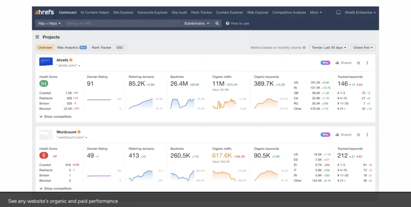Click Wordcount Domain Rating value 49
Screen dimensions: 411x207
tap(90, 156)
